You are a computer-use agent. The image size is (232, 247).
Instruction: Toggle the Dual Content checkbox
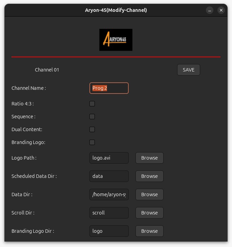click(92, 129)
